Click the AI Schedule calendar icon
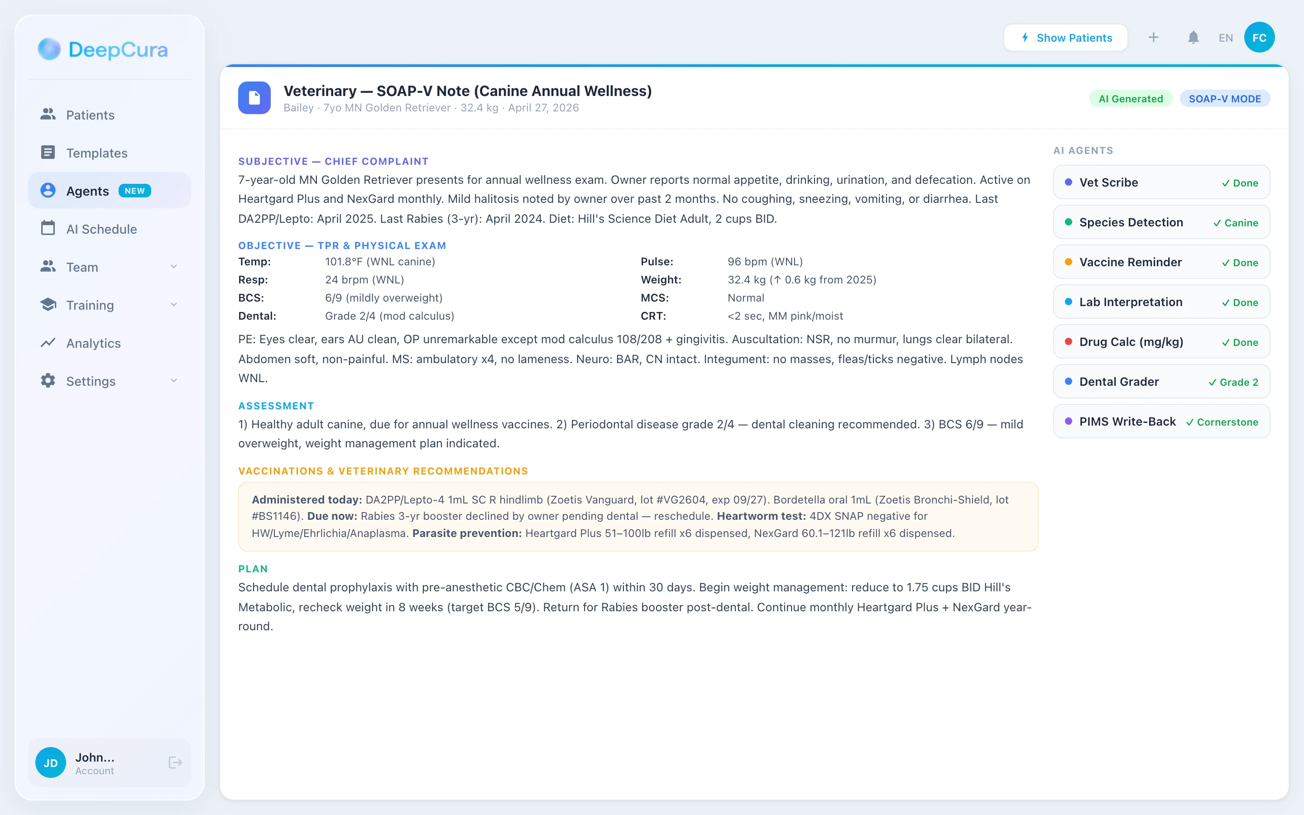This screenshot has height=815, width=1304. pos(48,229)
